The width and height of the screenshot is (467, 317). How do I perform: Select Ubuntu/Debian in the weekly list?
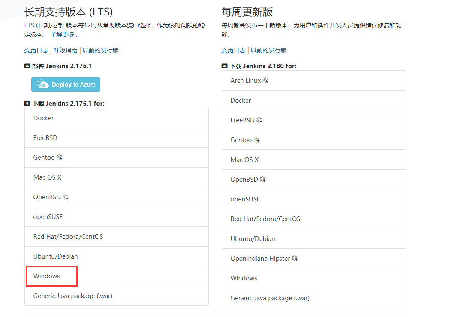(314, 239)
